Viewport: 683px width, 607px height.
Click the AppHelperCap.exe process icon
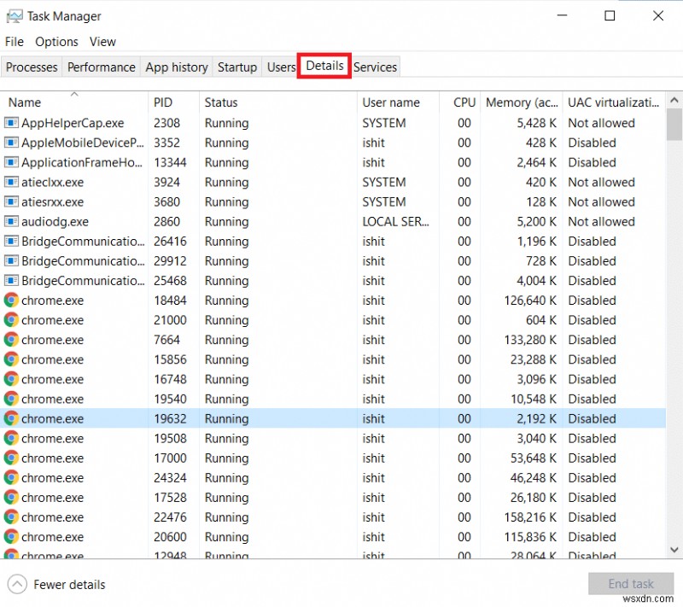(12, 123)
